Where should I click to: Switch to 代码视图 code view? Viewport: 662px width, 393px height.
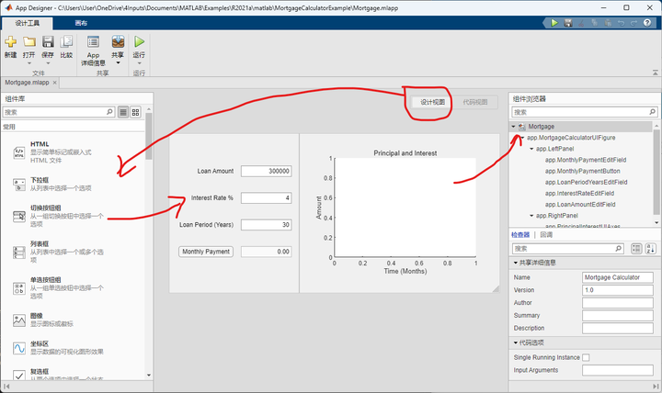475,102
